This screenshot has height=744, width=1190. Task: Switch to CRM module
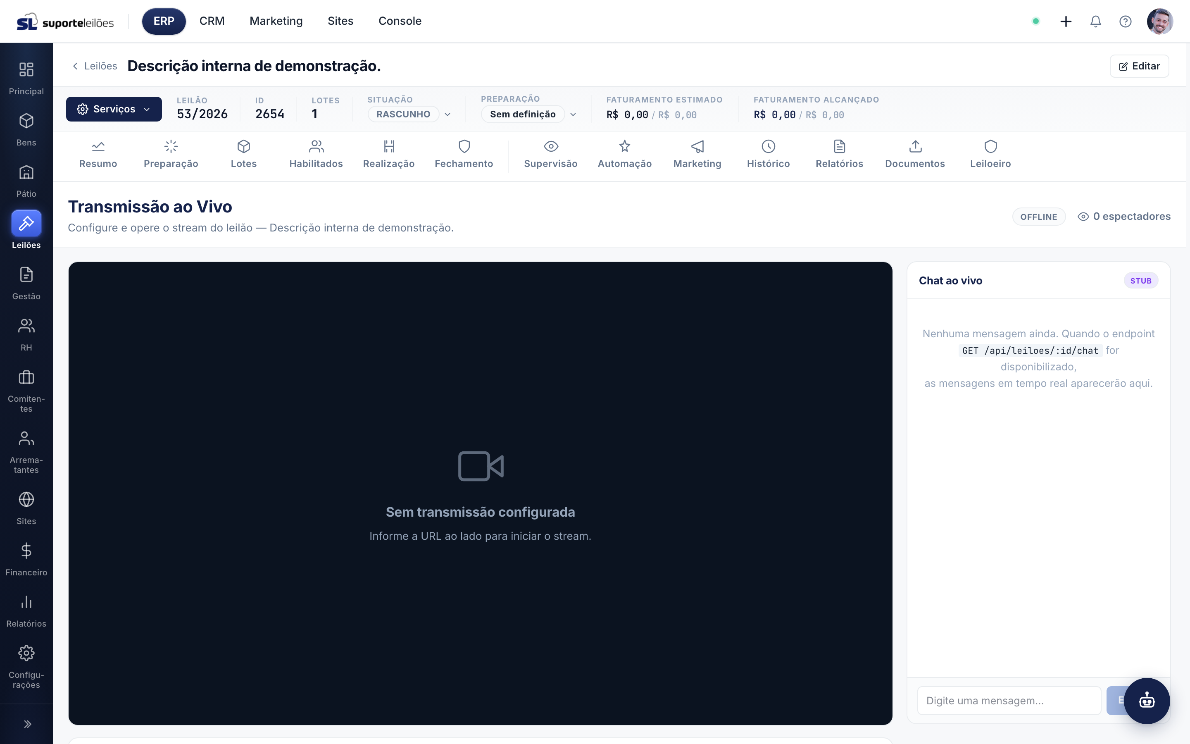pyautogui.click(x=212, y=21)
